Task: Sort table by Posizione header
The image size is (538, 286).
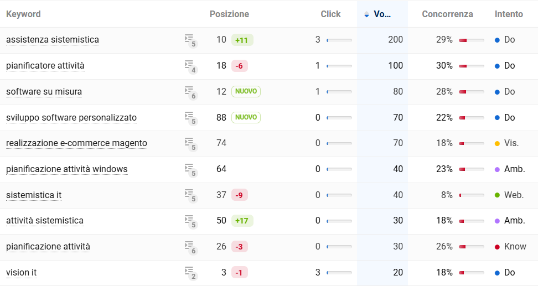Action: (x=229, y=14)
